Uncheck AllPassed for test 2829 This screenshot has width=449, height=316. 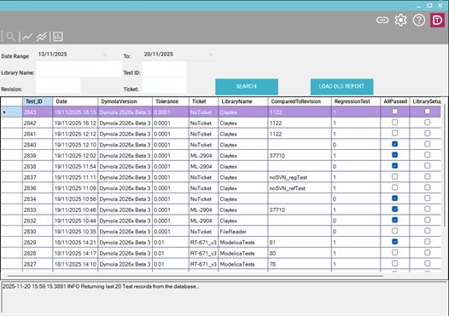[395, 242]
